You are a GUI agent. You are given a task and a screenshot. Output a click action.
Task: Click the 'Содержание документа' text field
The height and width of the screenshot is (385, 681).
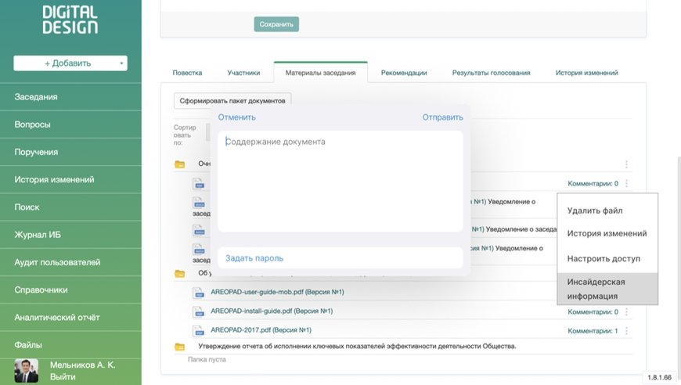[x=340, y=181]
